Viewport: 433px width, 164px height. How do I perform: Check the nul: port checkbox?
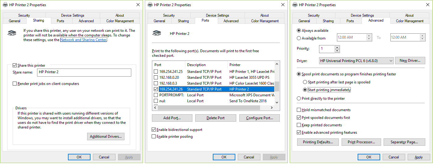(x=156, y=101)
